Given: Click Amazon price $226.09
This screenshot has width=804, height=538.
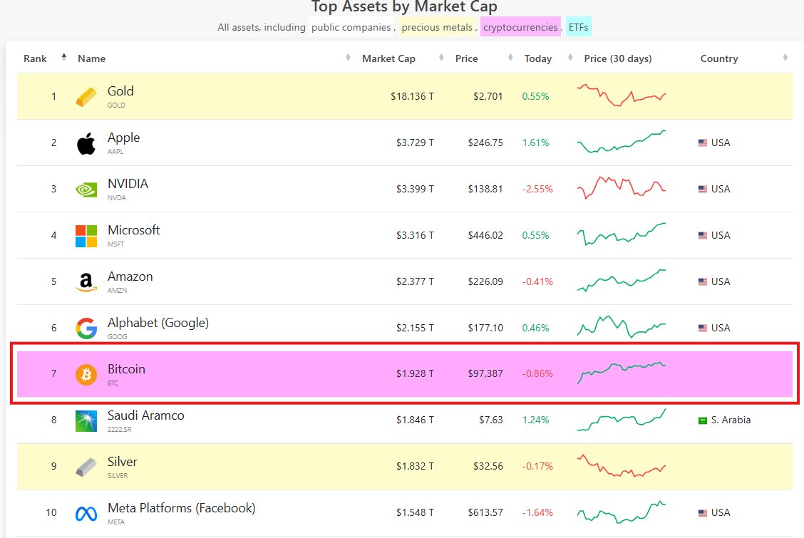Looking at the screenshot, I should click(x=485, y=281).
